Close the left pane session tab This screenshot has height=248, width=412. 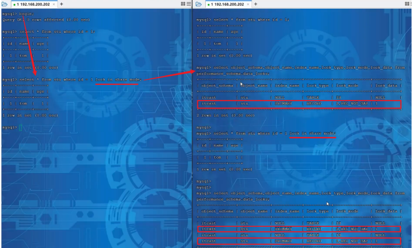(54, 4)
